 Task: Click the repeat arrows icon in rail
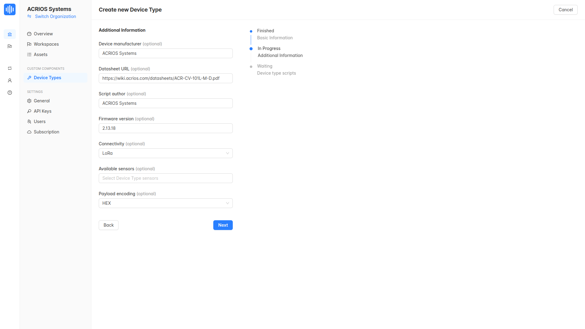(x=10, y=68)
